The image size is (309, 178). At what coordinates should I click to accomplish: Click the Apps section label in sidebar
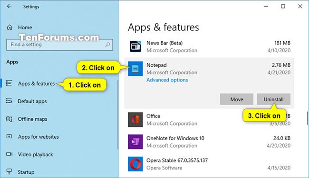12,62
